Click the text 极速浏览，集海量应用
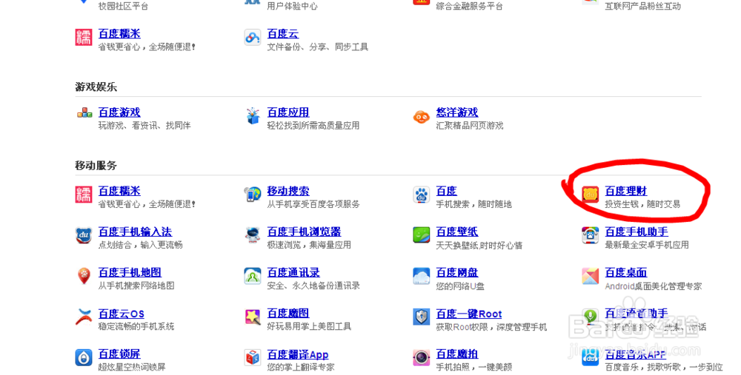The height and width of the screenshot is (375, 741). tap(308, 245)
